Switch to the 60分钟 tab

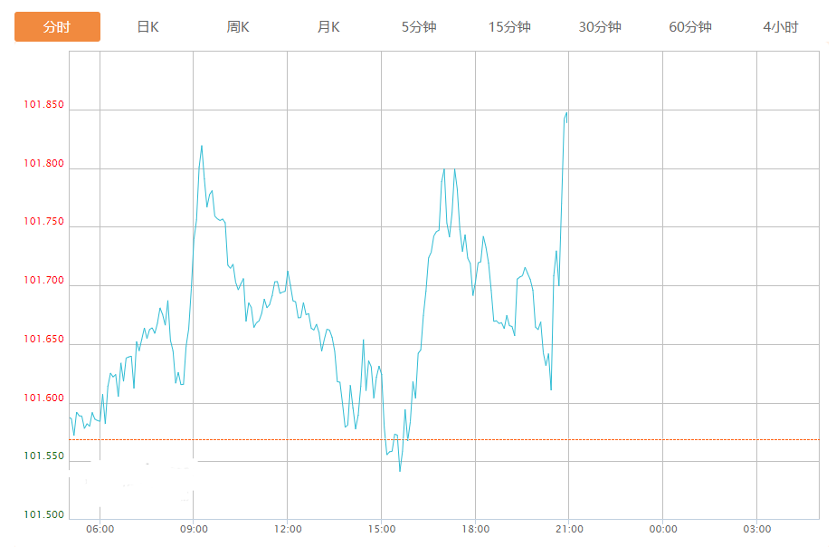click(x=690, y=27)
